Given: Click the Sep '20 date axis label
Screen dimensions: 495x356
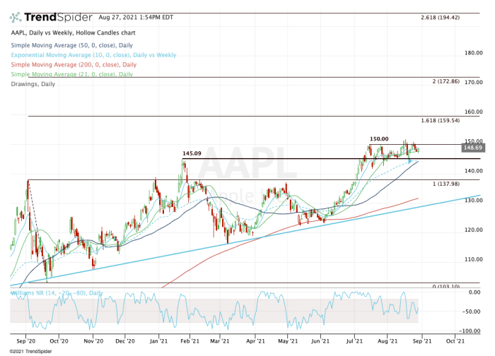Looking at the screenshot, I should (26, 341).
